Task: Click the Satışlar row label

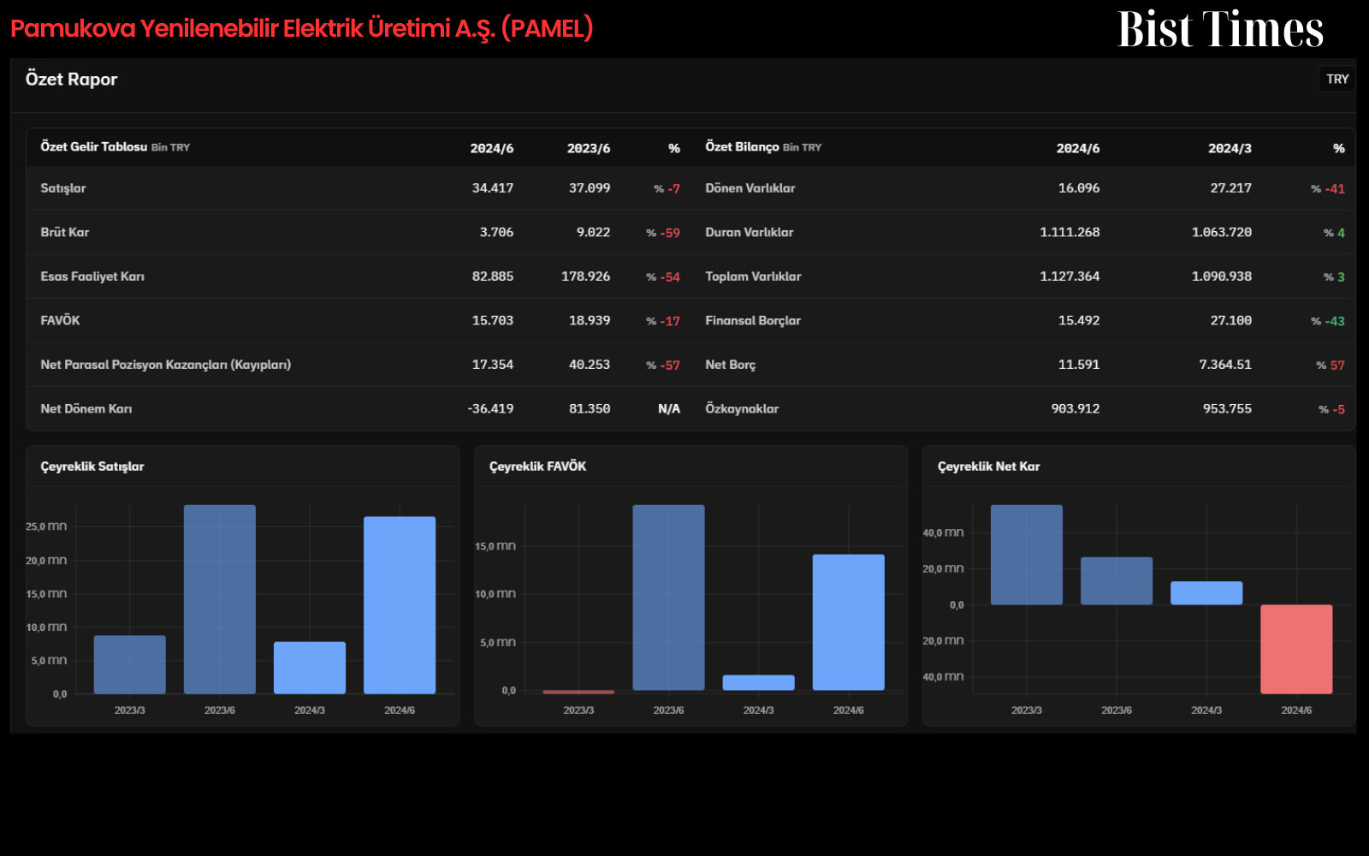Action: tap(63, 188)
